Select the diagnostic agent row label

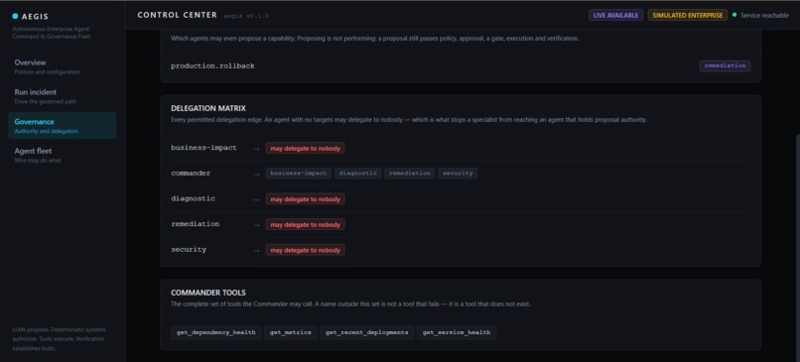point(193,198)
